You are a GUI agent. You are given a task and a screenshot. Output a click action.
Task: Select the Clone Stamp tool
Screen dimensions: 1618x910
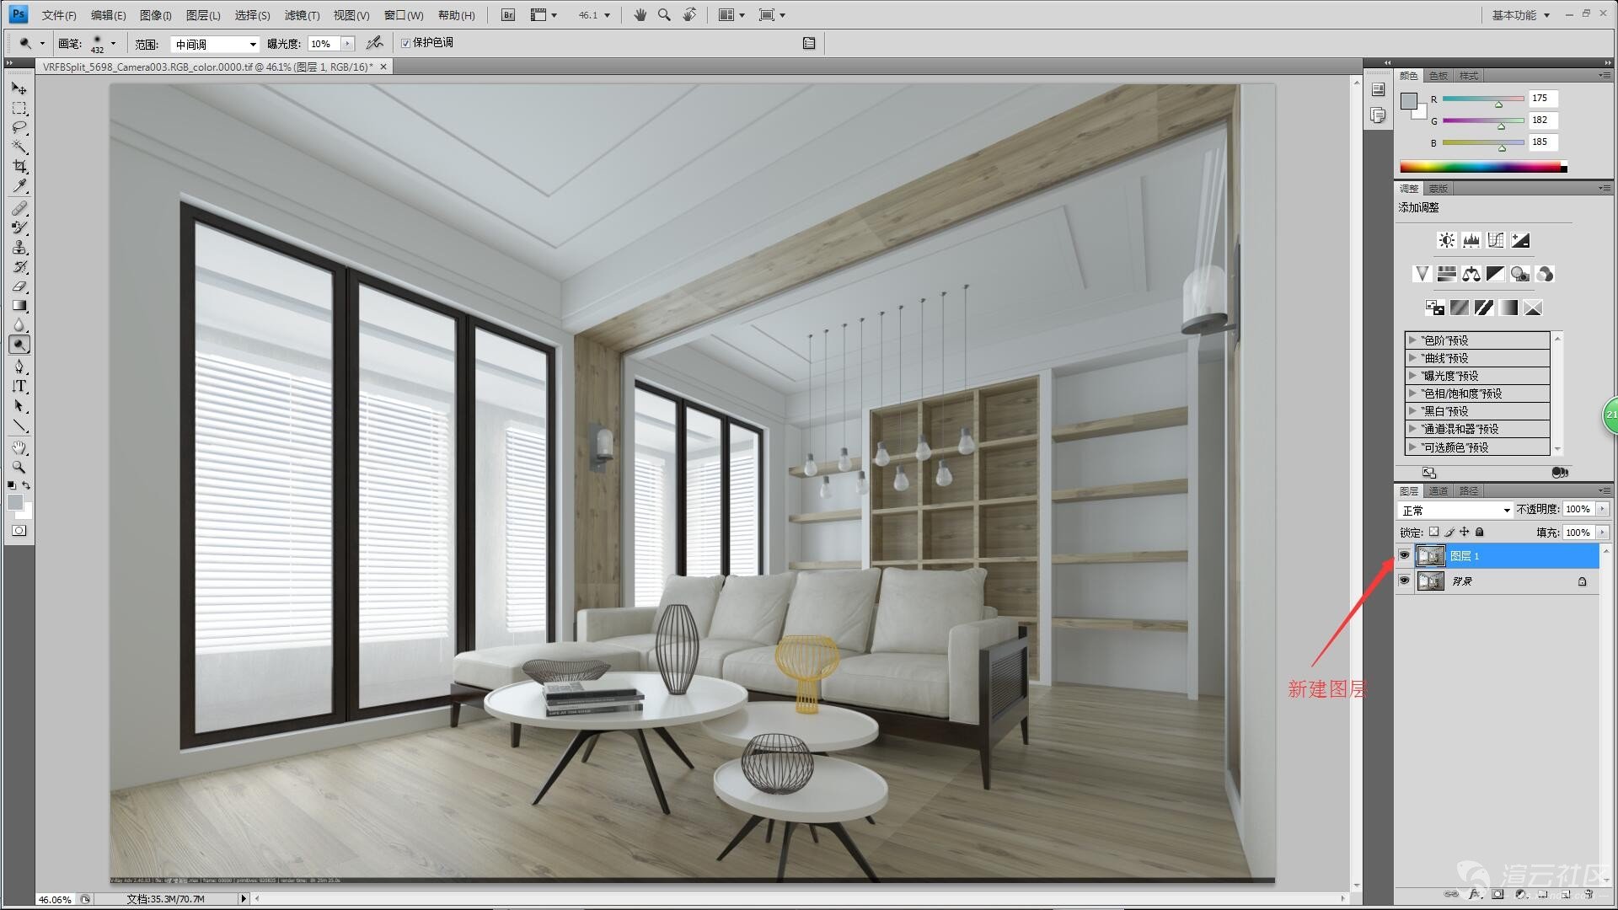(x=19, y=248)
